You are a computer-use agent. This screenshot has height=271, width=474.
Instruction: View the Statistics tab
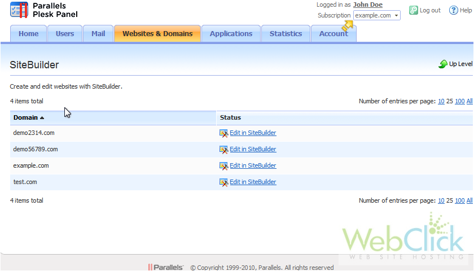point(286,33)
